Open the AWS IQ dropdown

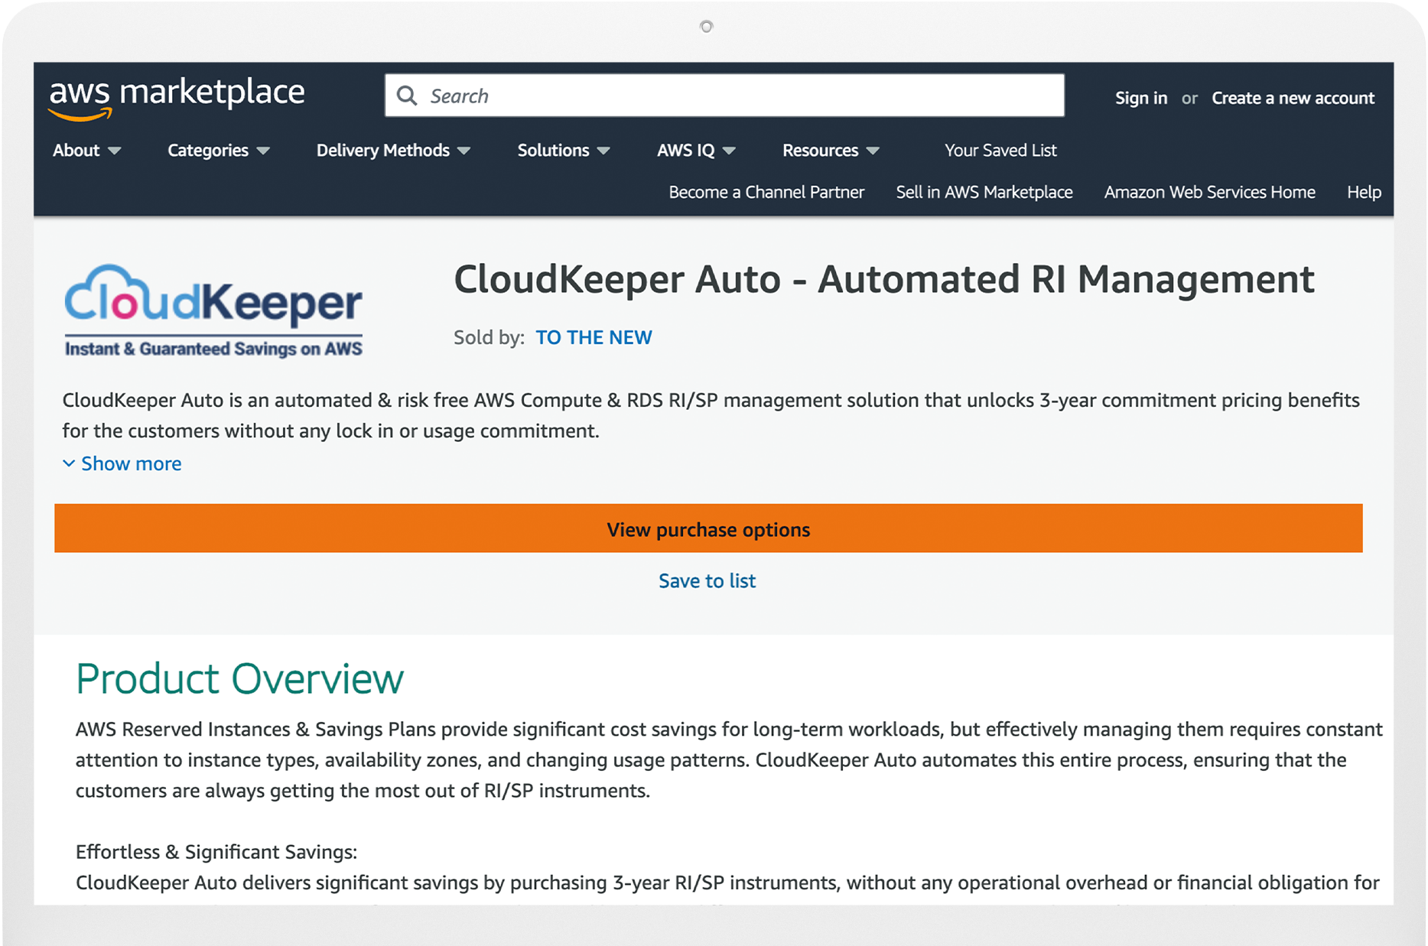pos(696,150)
